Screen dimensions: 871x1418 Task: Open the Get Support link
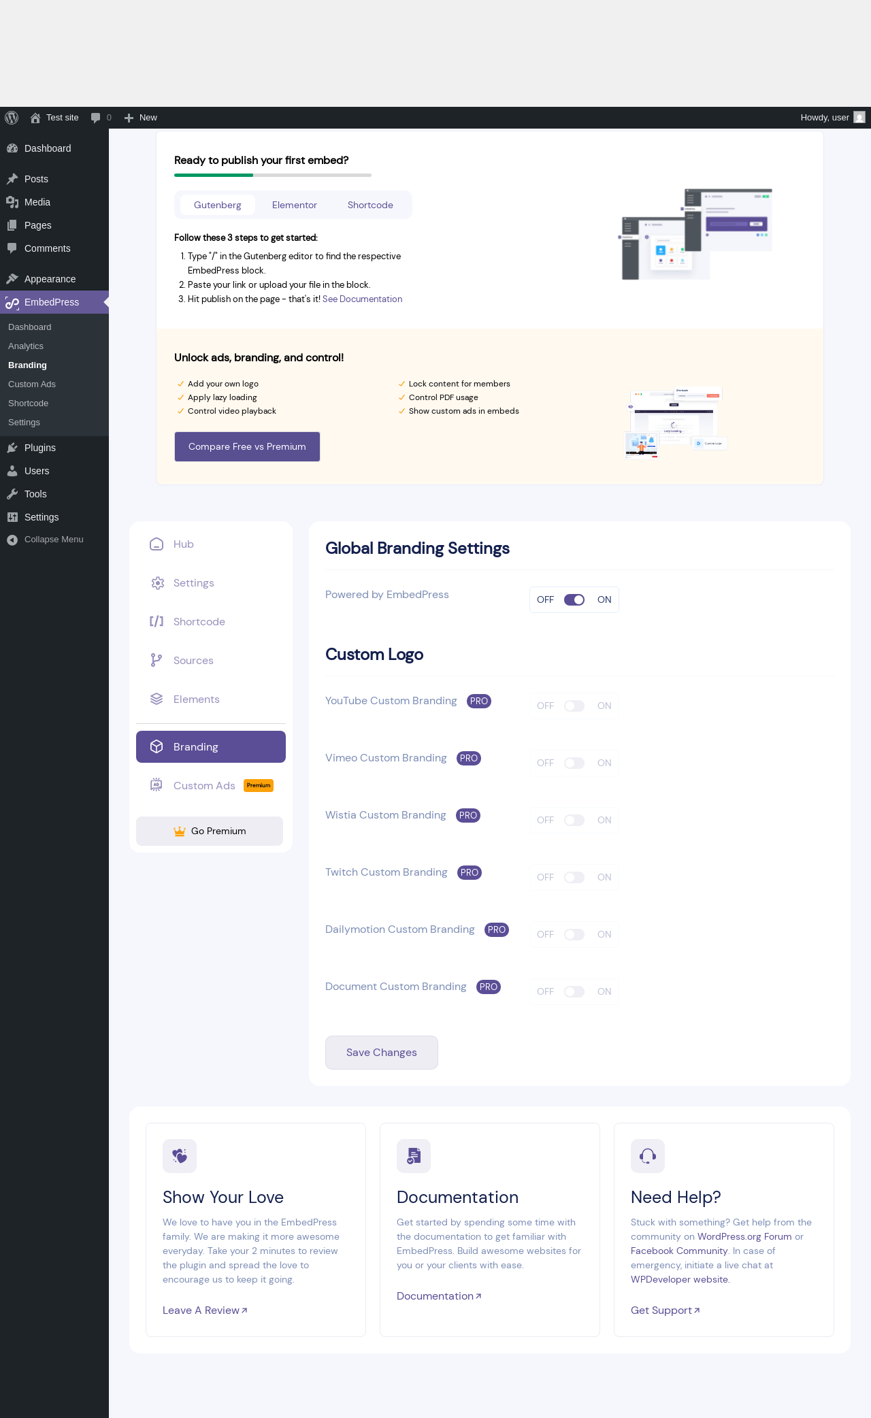coord(665,1310)
